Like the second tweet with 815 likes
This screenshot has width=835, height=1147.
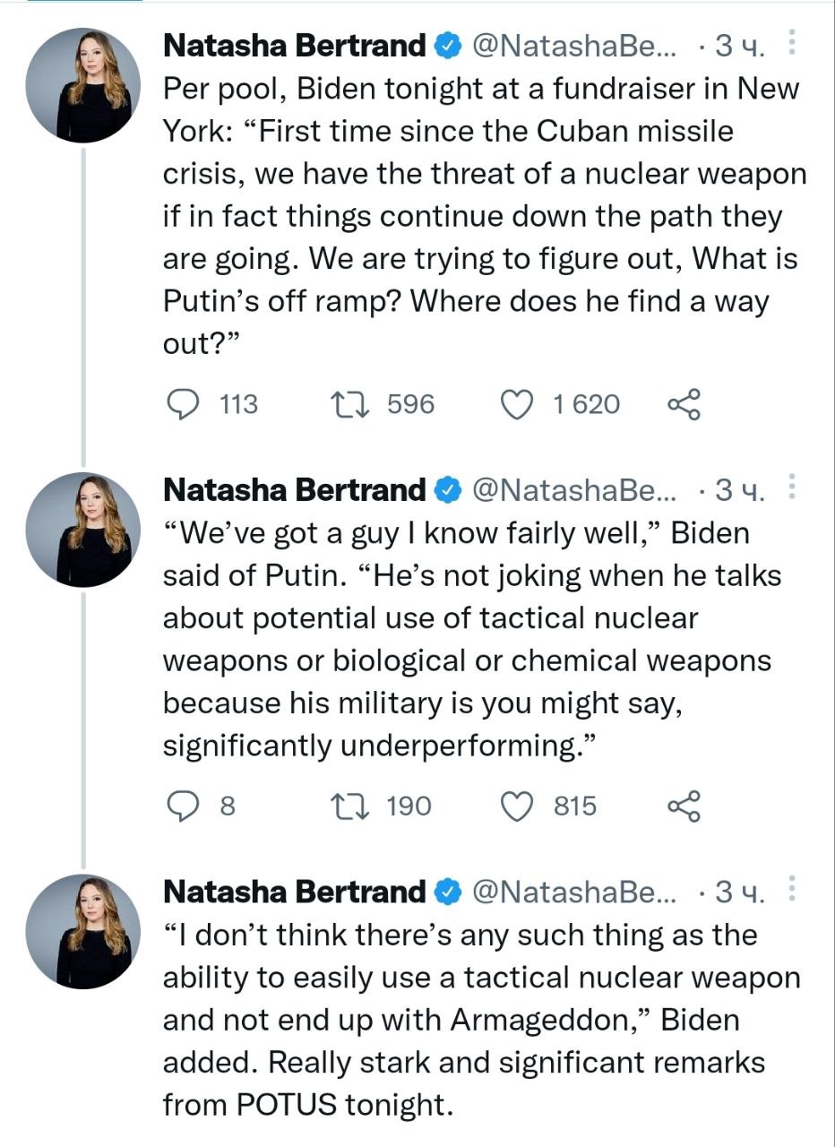[x=516, y=806]
